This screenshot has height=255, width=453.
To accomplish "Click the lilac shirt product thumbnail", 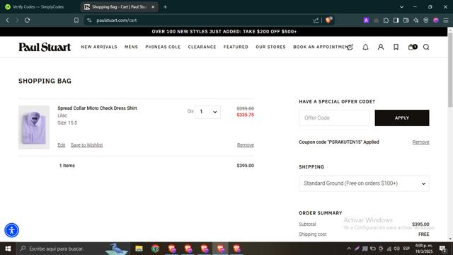I will click(34, 127).
